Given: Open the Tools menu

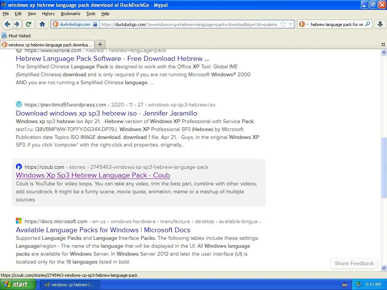Looking at the screenshot, I should [91, 14].
